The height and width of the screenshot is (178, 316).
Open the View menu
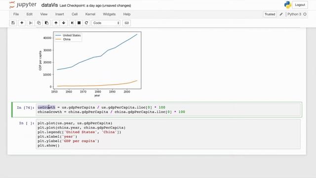click(44, 14)
